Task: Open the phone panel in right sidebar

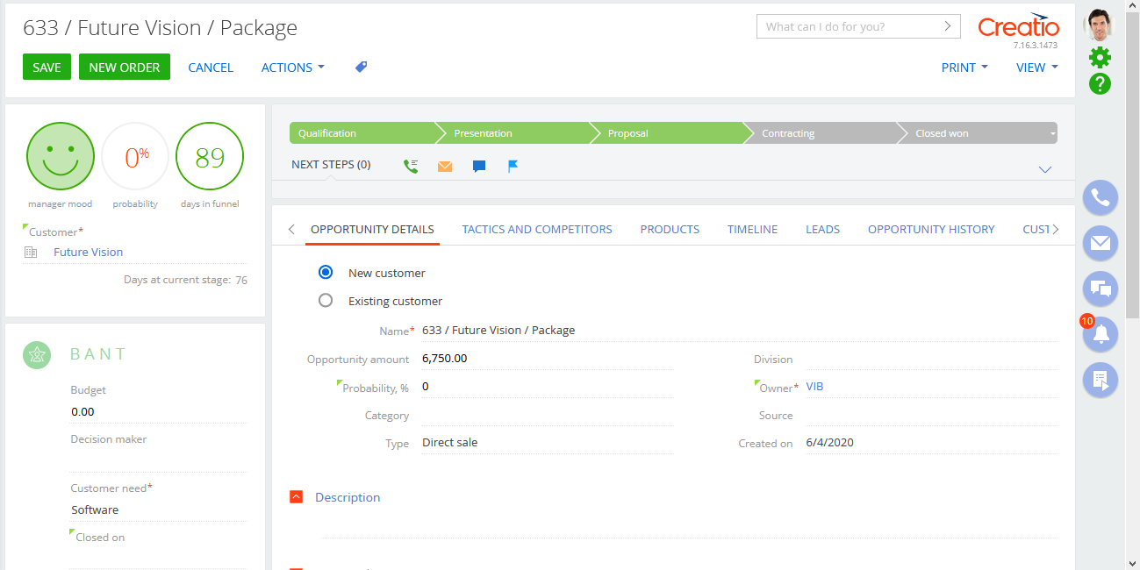Action: (x=1100, y=197)
